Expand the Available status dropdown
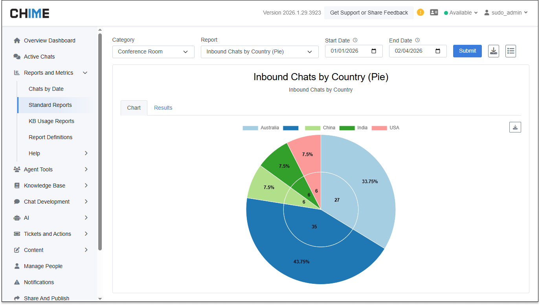 coord(461,13)
